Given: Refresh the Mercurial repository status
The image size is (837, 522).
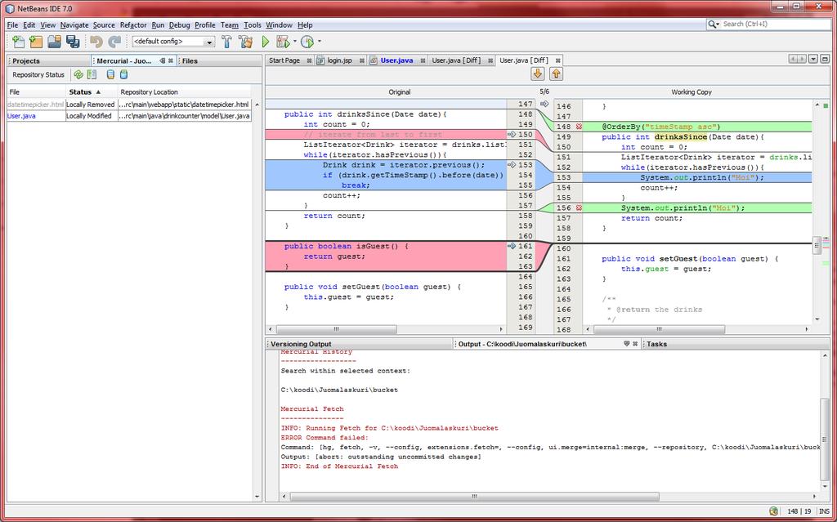Looking at the screenshot, I should 78,74.
